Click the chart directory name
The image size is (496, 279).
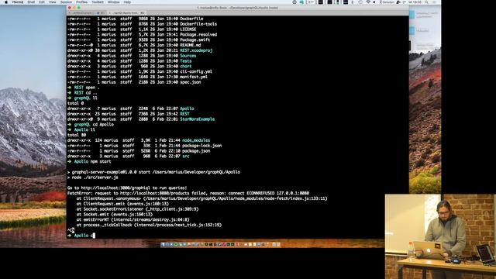point(186,67)
